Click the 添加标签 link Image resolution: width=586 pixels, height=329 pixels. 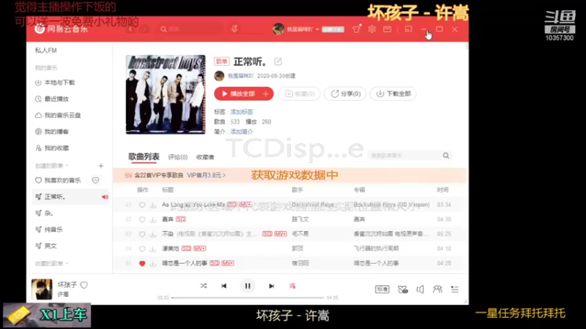(242, 112)
